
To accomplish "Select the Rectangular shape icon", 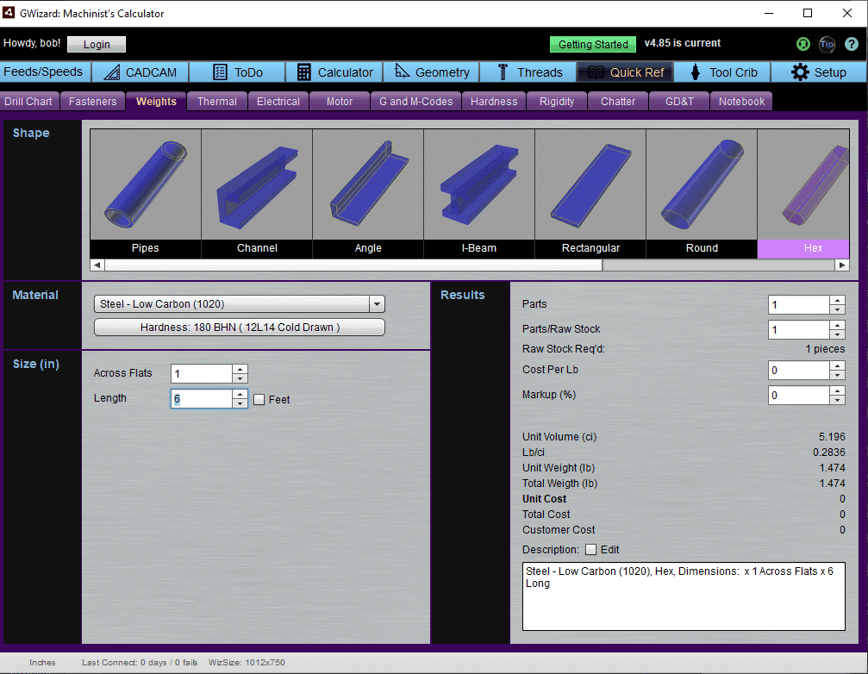I will (590, 184).
